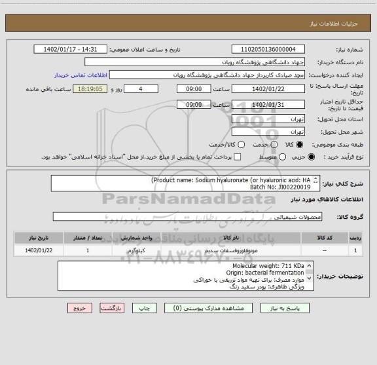Select the خدمت radio option
The image size is (377, 365).
coord(274,145)
